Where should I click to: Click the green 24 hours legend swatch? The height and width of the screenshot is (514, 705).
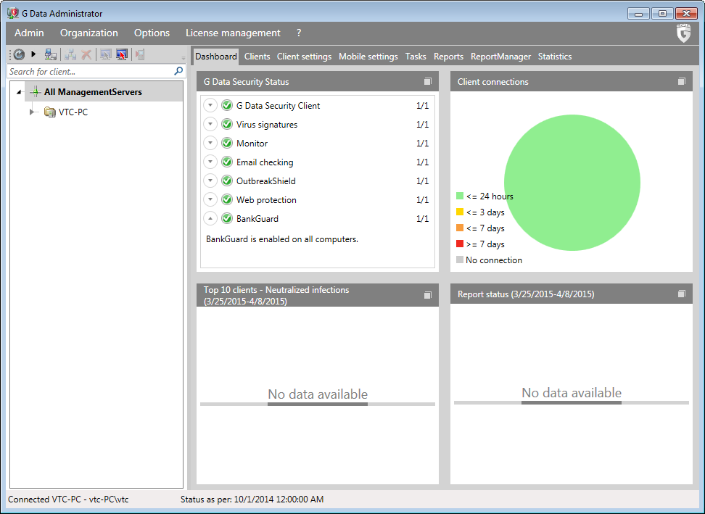(x=460, y=196)
